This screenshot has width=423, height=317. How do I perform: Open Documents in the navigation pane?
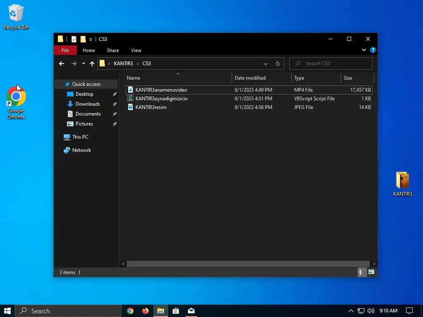click(88, 114)
